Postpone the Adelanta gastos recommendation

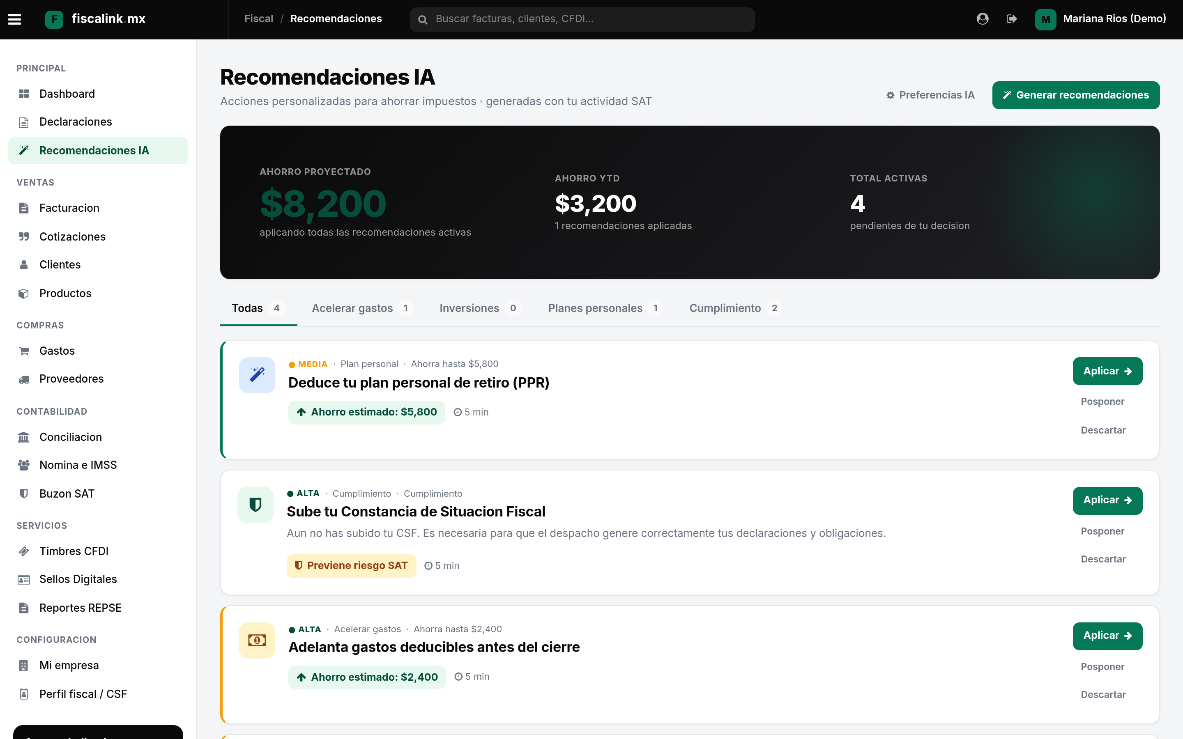(x=1103, y=667)
